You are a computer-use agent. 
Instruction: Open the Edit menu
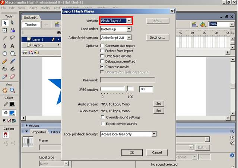click(x=12, y=8)
